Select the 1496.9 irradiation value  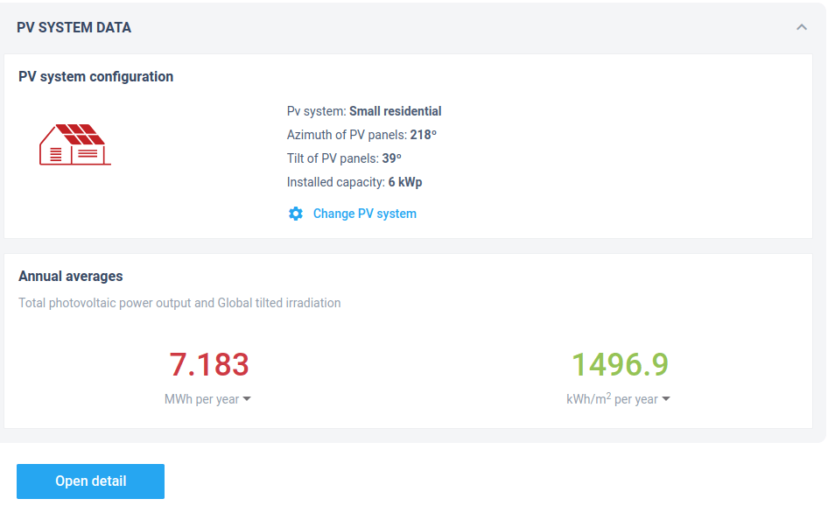619,364
